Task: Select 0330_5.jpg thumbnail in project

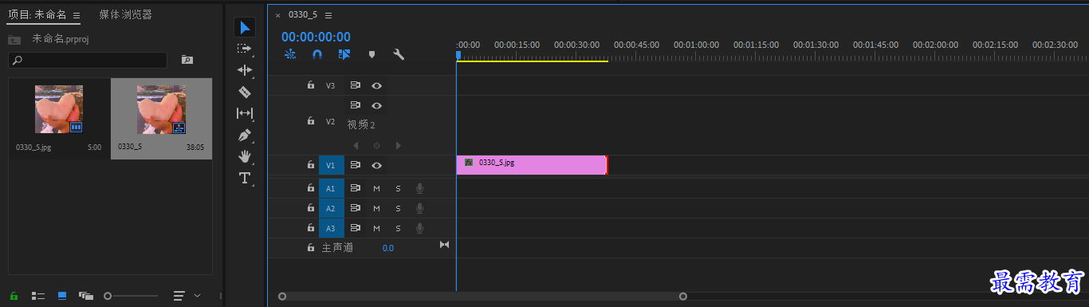Action: click(59, 109)
